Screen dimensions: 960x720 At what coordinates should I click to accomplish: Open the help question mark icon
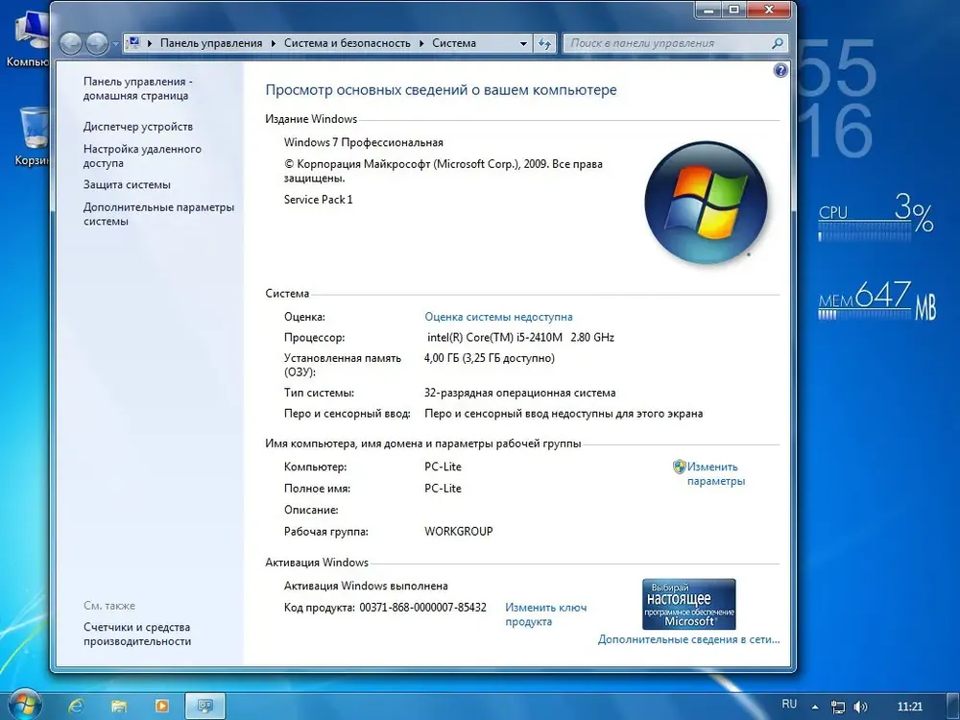pyautogui.click(x=780, y=70)
